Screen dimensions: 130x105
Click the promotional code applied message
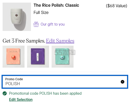coord(45,93)
